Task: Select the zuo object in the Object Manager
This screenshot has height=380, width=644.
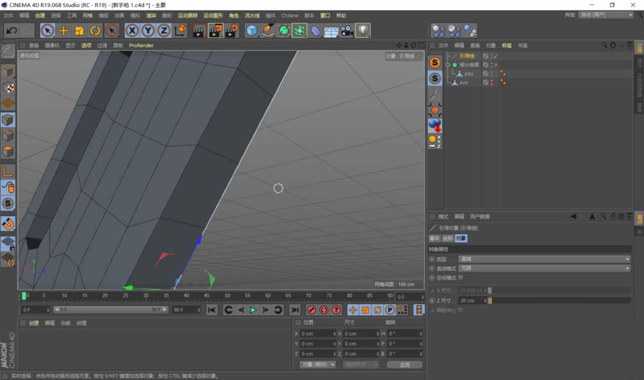Action: [x=464, y=82]
